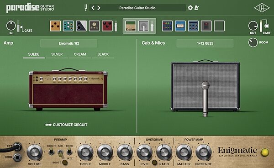
Task: Click the PRESENCE knob
Action: [x=203, y=152]
